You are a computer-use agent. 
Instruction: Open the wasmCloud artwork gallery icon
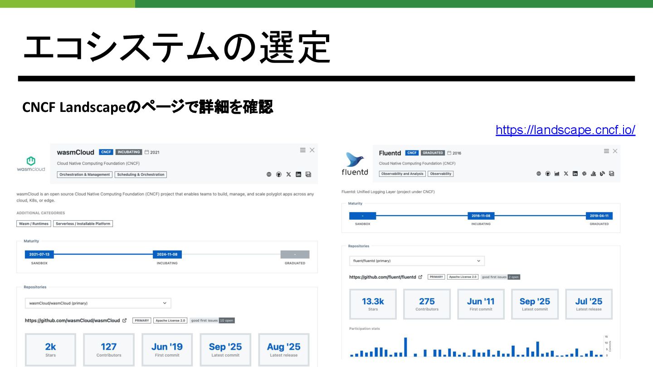308,174
